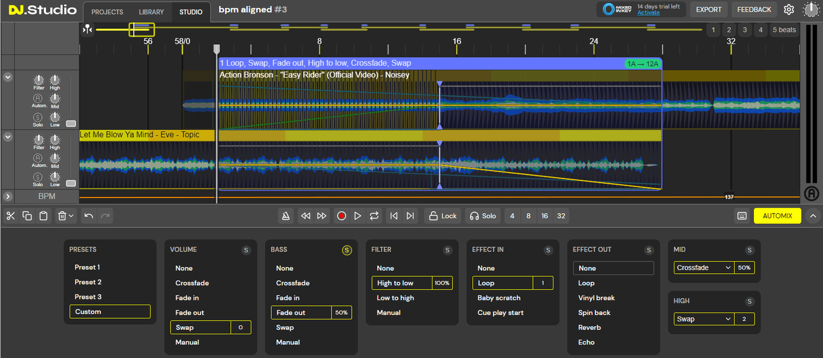This screenshot has width=823, height=358.
Task: Click the split view icon left of overview bar
Action: (87, 29)
